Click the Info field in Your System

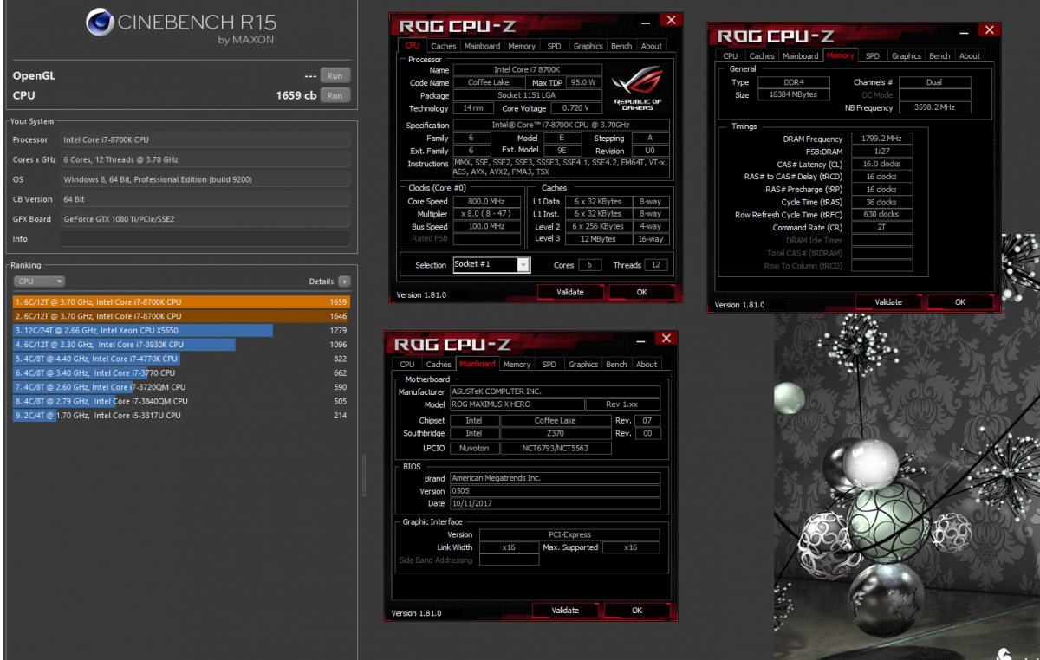click(205, 239)
